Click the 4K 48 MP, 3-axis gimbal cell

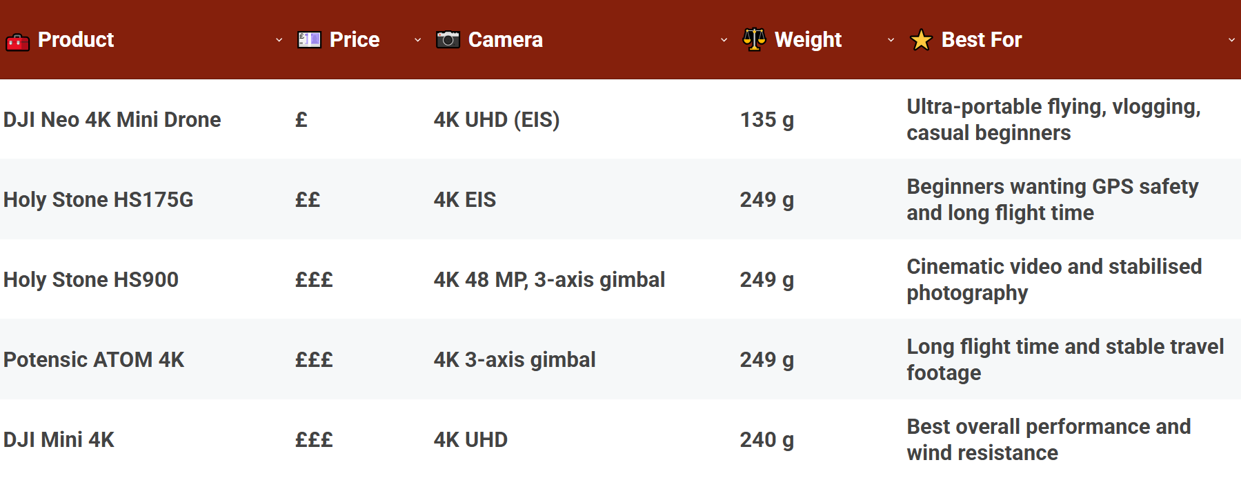(x=548, y=279)
